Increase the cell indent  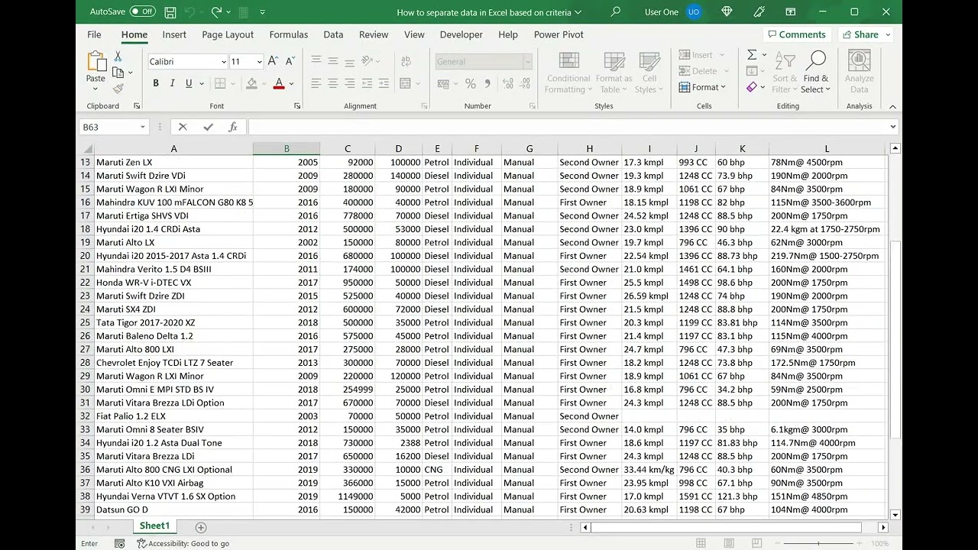(x=384, y=83)
